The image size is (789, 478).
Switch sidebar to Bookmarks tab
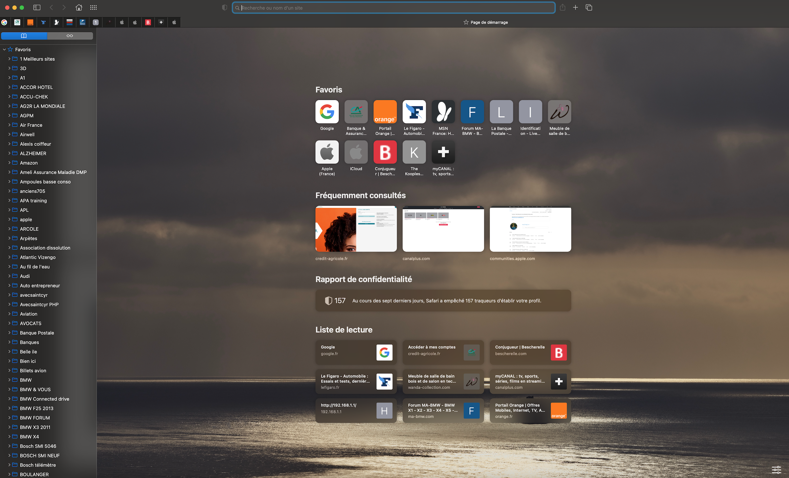coord(24,36)
